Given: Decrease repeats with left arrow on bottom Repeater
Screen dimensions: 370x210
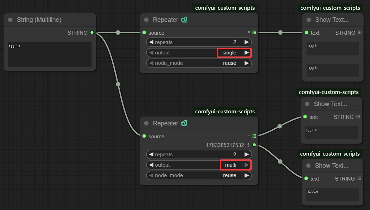Looking at the screenshot, I should pos(151,155).
